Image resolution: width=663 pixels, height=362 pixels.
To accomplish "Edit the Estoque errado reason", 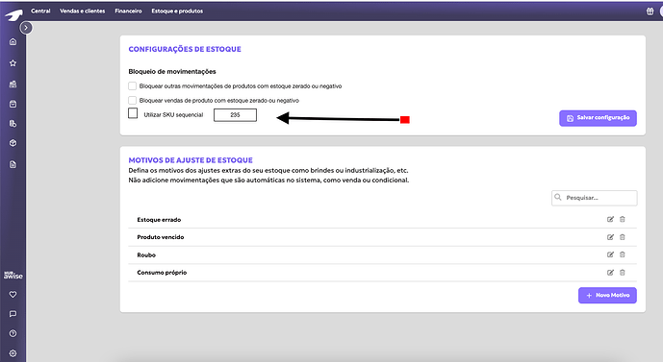I will (x=610, y=219).
